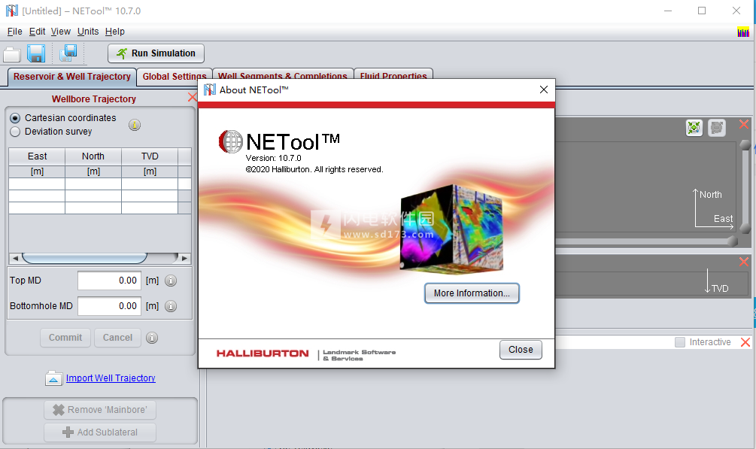Click the East column header
Viewport: 756px width, 449px height.
(x=37, y=156)
